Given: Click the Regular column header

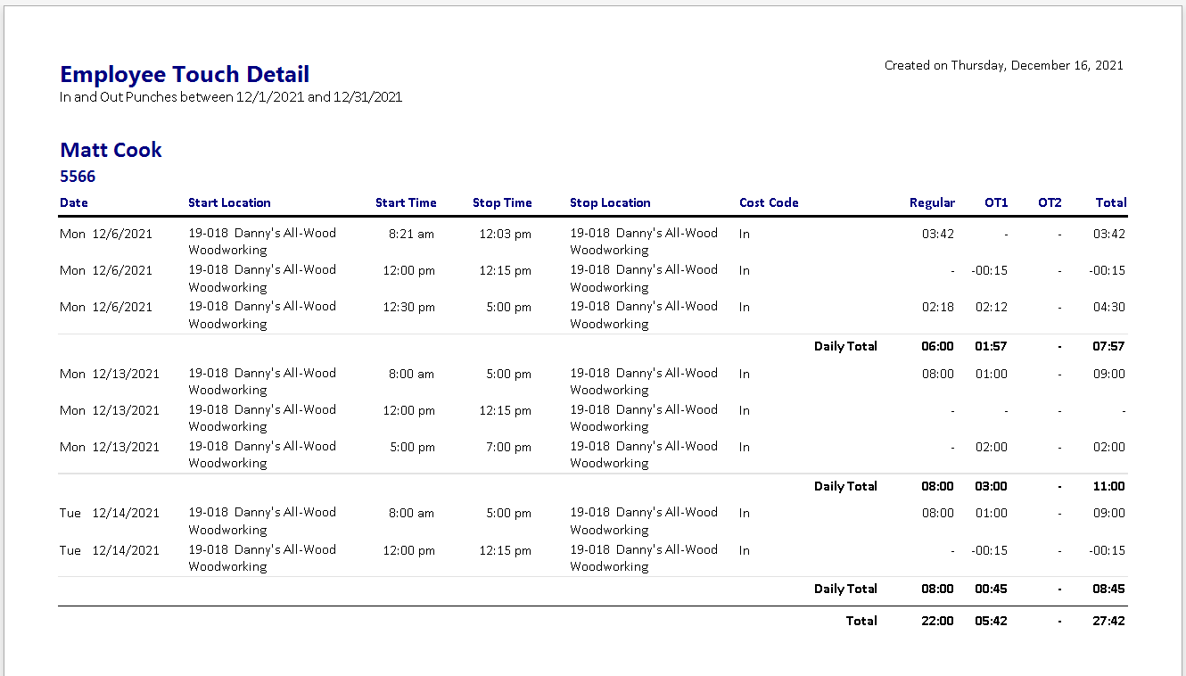Looking at the screenshot, I should click(932, 202).
